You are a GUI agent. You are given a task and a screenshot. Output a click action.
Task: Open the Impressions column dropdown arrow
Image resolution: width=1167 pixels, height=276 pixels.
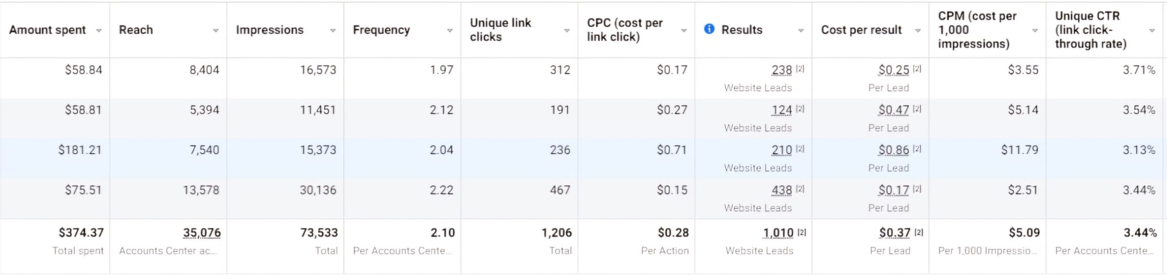coord(333,31)
